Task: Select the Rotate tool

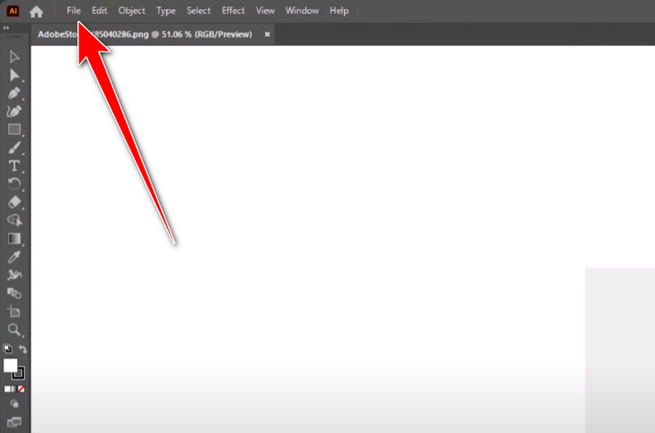Action: click(x=14, y=184)
